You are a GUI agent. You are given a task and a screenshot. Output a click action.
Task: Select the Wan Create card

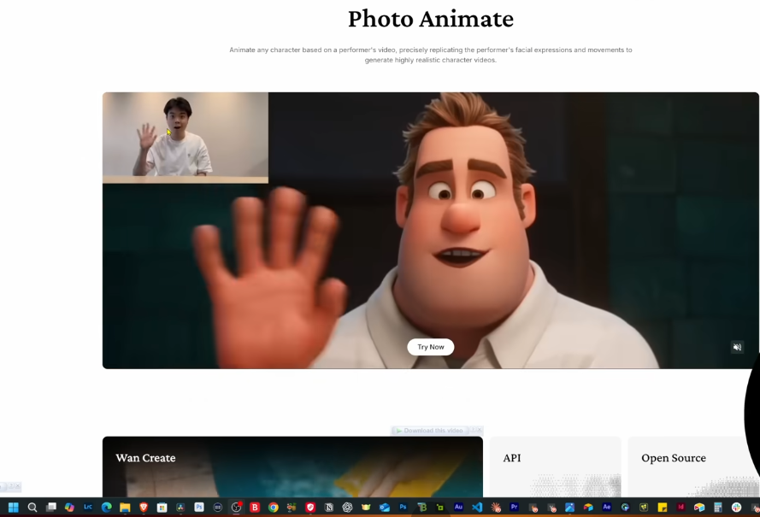(291, 470)
